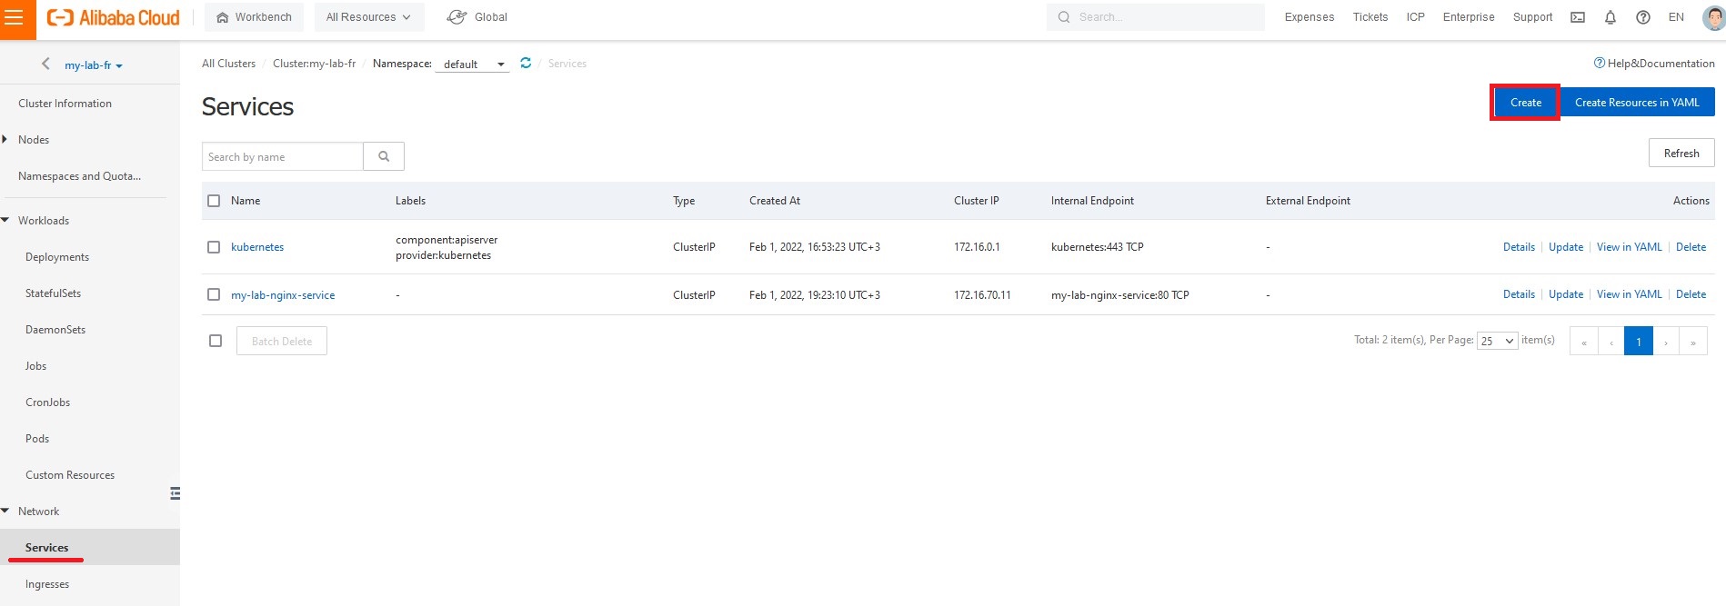Click the Alibaba Cloud logo

[114, 17]
